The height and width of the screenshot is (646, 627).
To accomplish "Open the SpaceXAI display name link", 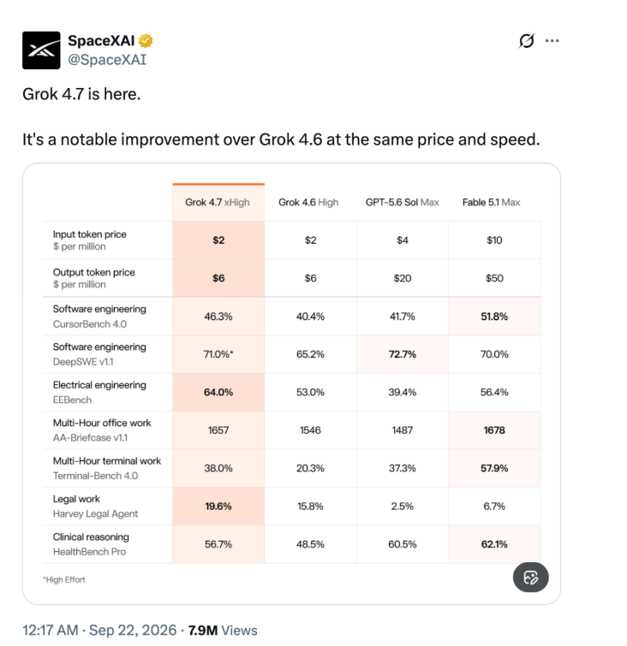I will coord(101,41).
